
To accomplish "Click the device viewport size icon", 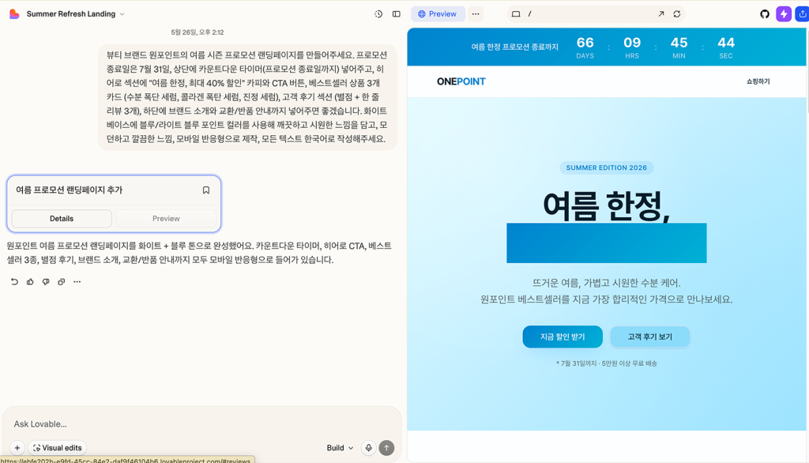I will (515, 14).
